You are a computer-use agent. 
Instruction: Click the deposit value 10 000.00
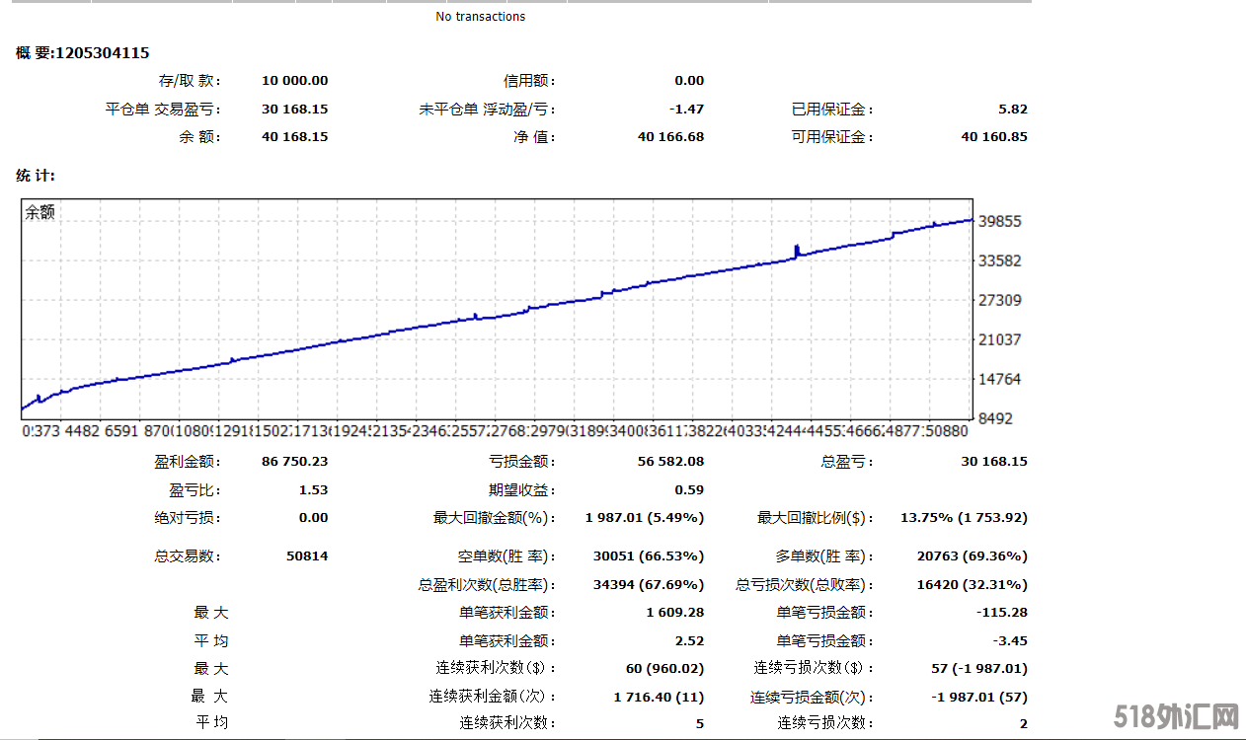pyautogui.click(x=294, y=81)
